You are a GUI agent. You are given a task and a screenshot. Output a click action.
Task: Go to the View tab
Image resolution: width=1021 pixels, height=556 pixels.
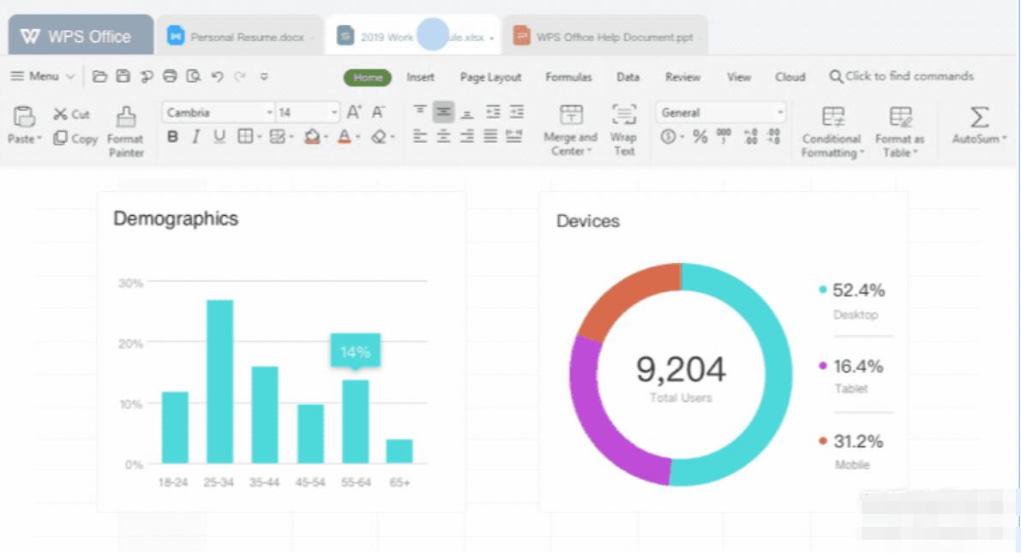[738, 77]
